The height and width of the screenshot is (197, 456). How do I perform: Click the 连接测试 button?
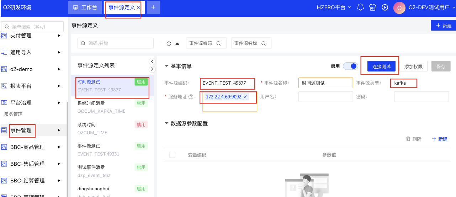tap(381, 66)
